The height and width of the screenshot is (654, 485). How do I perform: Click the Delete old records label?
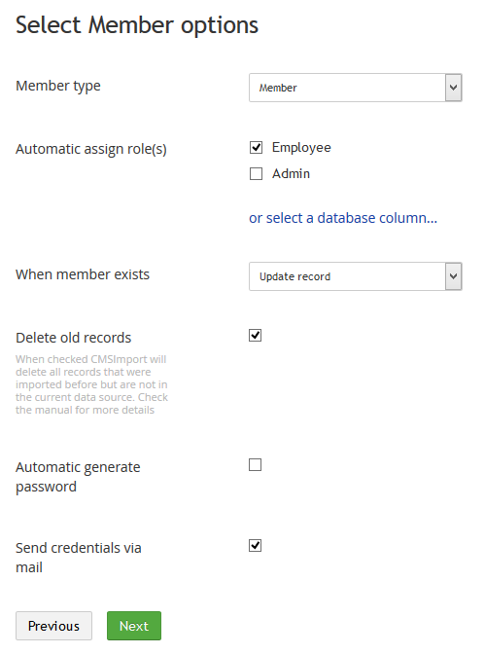click(x=73, y=338)
